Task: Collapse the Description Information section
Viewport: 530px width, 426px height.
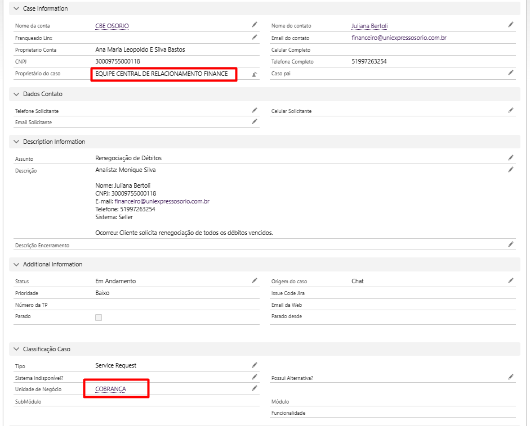Action: 16,142
